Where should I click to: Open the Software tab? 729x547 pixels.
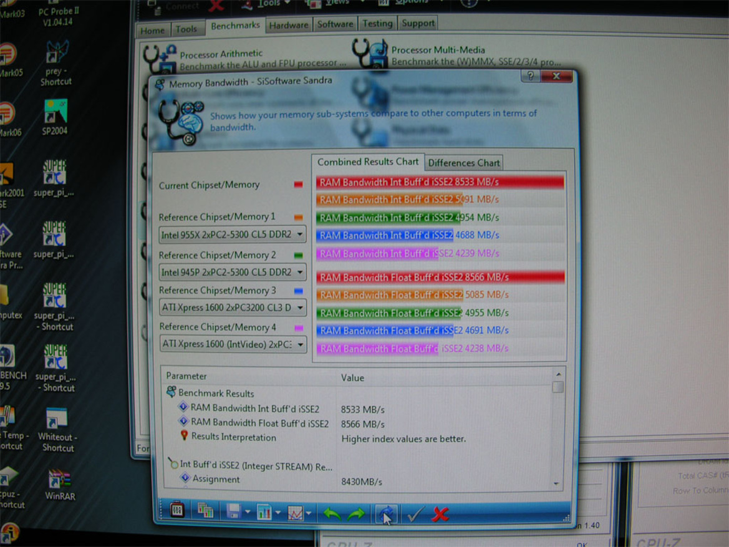click(x=335, y=24)
